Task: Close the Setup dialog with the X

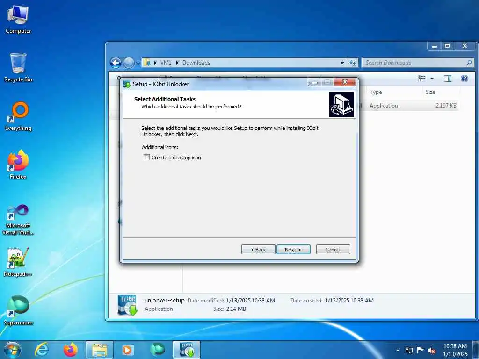Action: [x=345, y=82]
